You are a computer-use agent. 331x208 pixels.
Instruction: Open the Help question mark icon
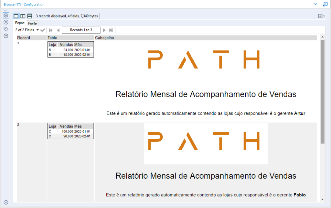click(x=6, y=36)
